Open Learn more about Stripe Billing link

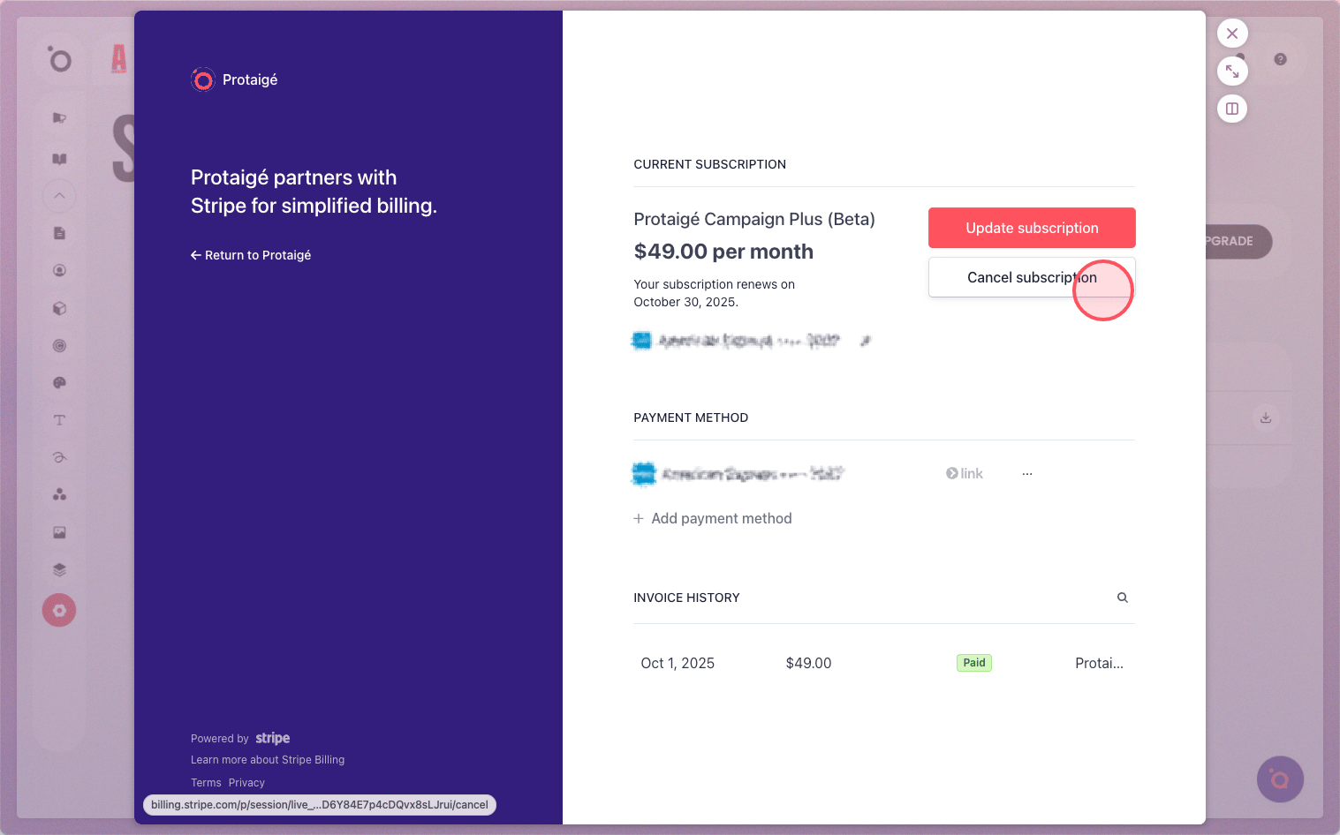click(x=268, y=760)
